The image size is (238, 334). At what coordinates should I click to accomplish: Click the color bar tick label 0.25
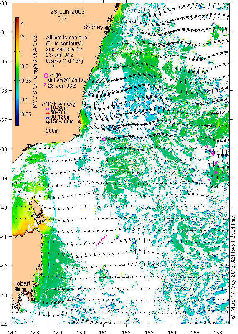(x=26, y=81)
